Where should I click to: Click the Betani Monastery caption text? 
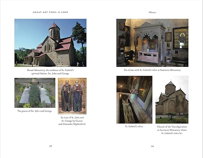click(x=50, y=72)
